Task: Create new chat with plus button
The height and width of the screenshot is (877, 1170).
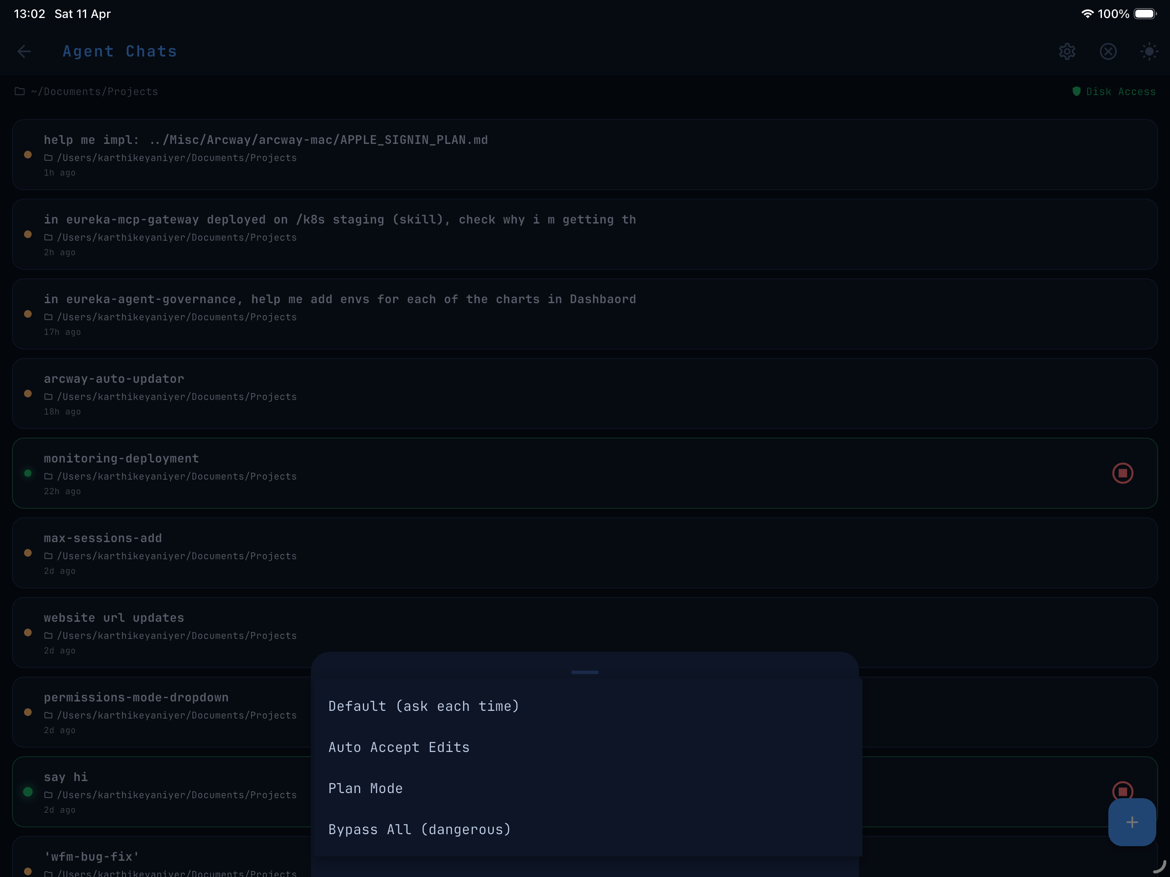Action: [1132, 822]
